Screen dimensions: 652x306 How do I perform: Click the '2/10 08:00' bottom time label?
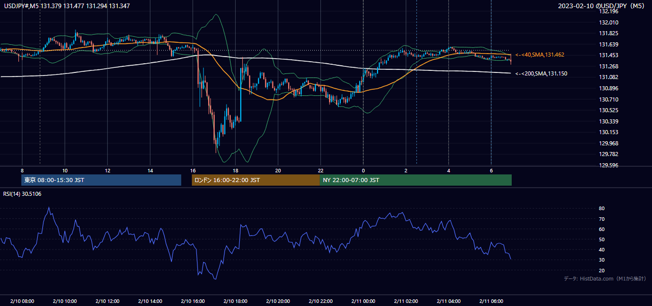coord(22,301)
